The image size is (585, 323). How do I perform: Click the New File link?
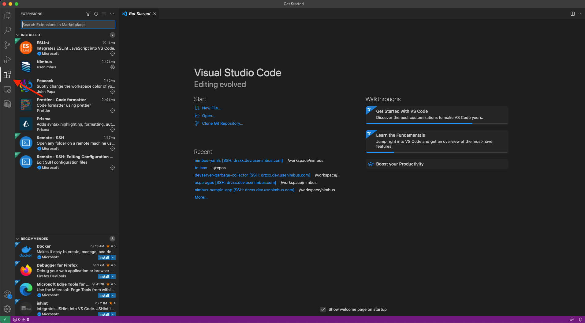click(x=211, y=108)
